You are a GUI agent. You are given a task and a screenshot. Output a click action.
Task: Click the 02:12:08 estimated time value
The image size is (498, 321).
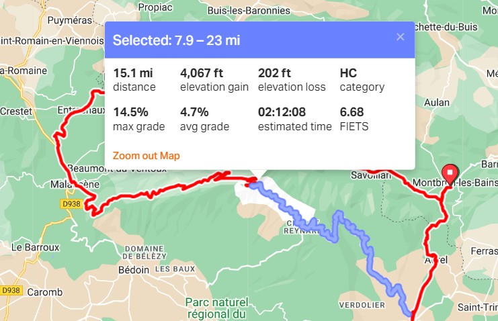coord(283,112)
